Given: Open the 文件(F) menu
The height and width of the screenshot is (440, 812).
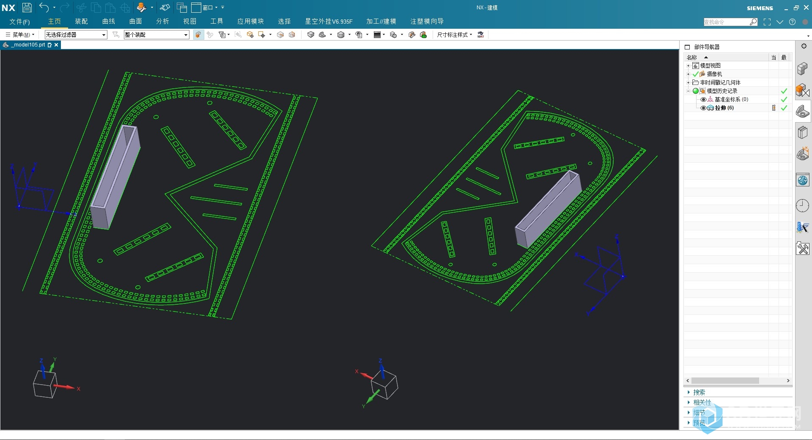Looking at the screenshot, I should pos(19,22).
